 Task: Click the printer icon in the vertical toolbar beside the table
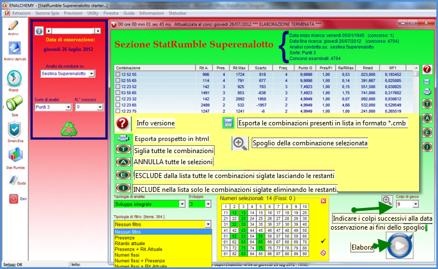(427, 92)
